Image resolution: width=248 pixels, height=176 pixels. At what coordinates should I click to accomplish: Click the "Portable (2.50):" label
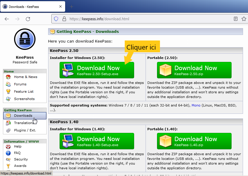coord(162,58)
